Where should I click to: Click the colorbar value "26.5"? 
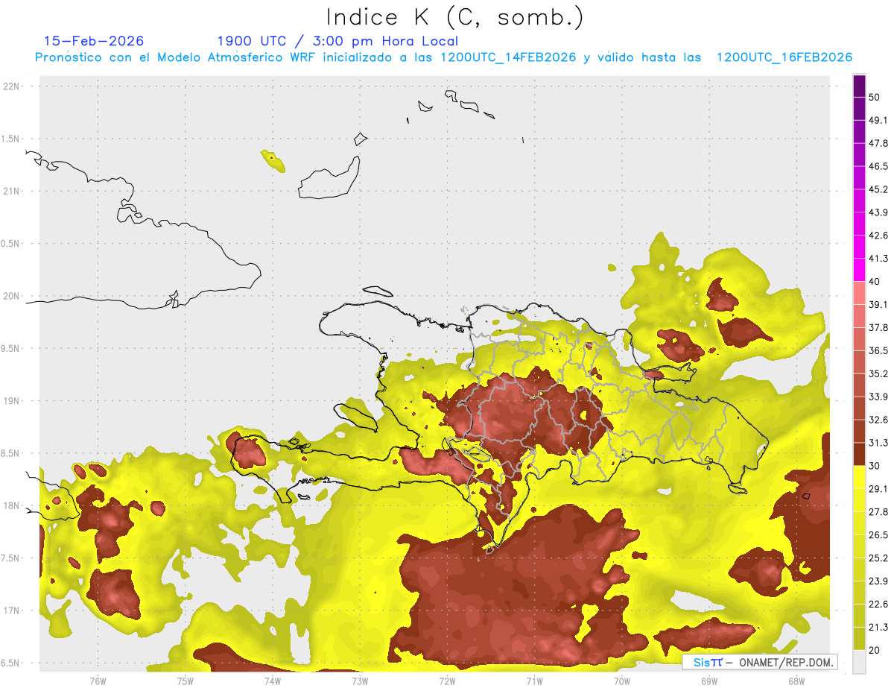point(878,535)
